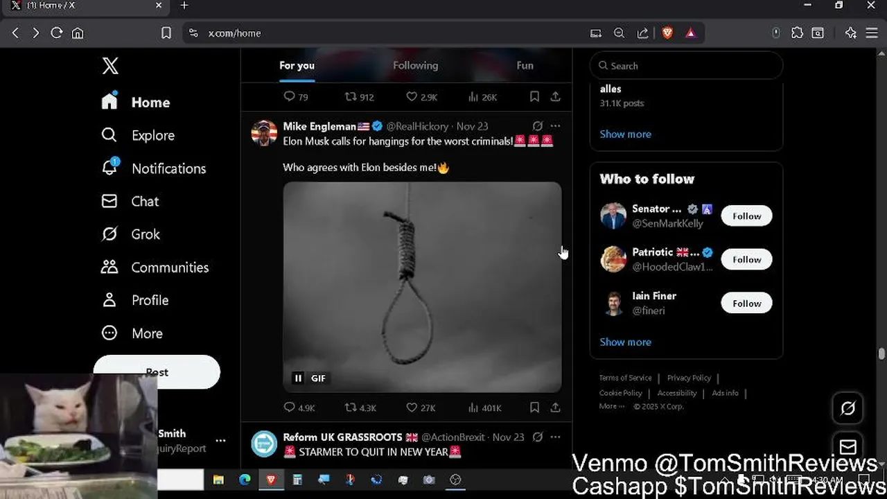The height and width of the screenshot is (499, 887).
Task: Open Senator Mark Kelly's avatar
Action: point(613,216)
